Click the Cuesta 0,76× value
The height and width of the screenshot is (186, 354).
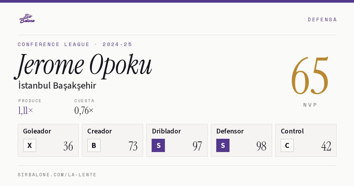pos(84,110)
